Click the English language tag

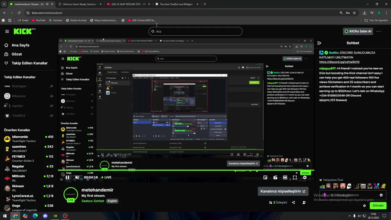tap(112, 201)
